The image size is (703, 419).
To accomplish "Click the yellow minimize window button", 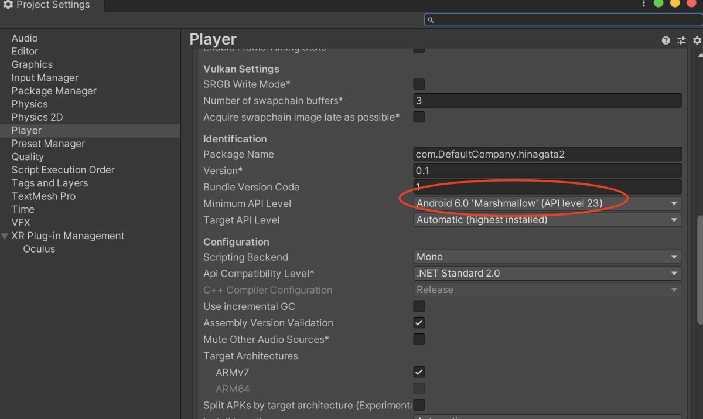I will (674, 4).
